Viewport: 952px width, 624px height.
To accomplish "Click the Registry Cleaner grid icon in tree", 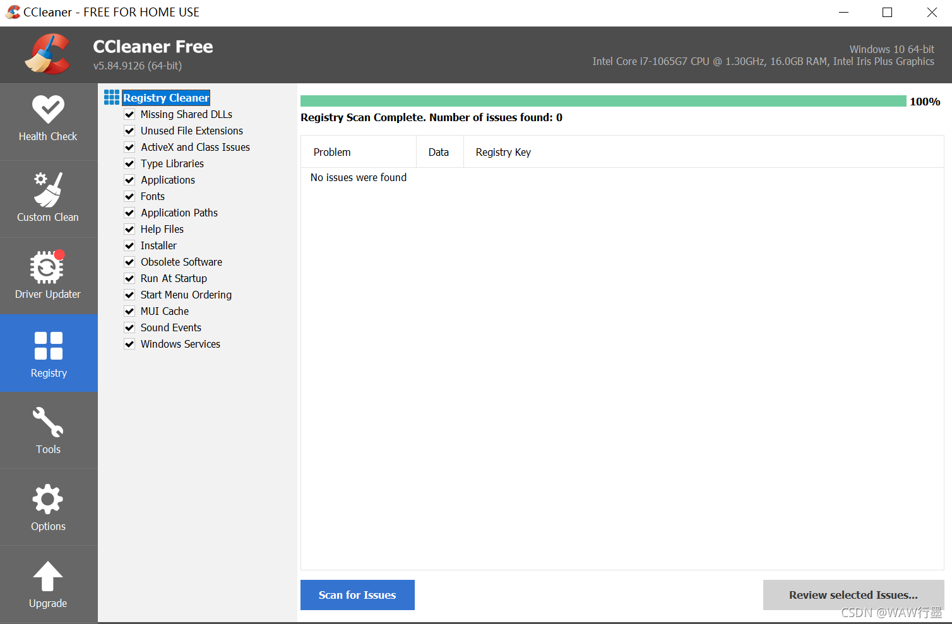I will point(112,97).
